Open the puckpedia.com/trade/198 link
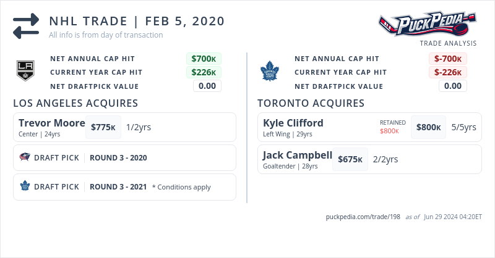The height and width of the screenshot is (258, 495). [363, 217]
